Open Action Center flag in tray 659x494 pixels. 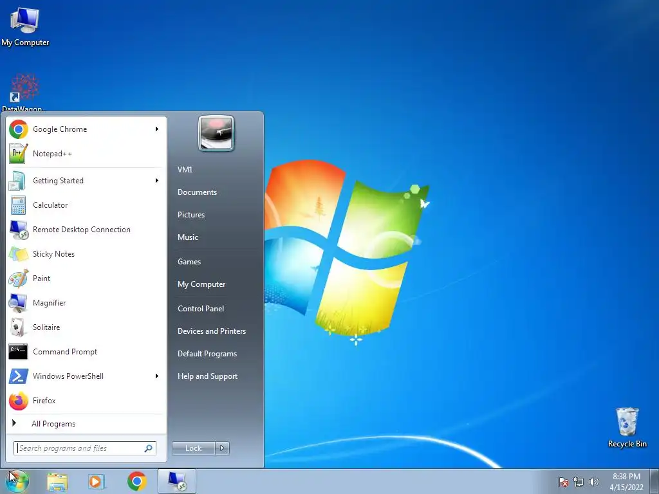pos(562,482)
